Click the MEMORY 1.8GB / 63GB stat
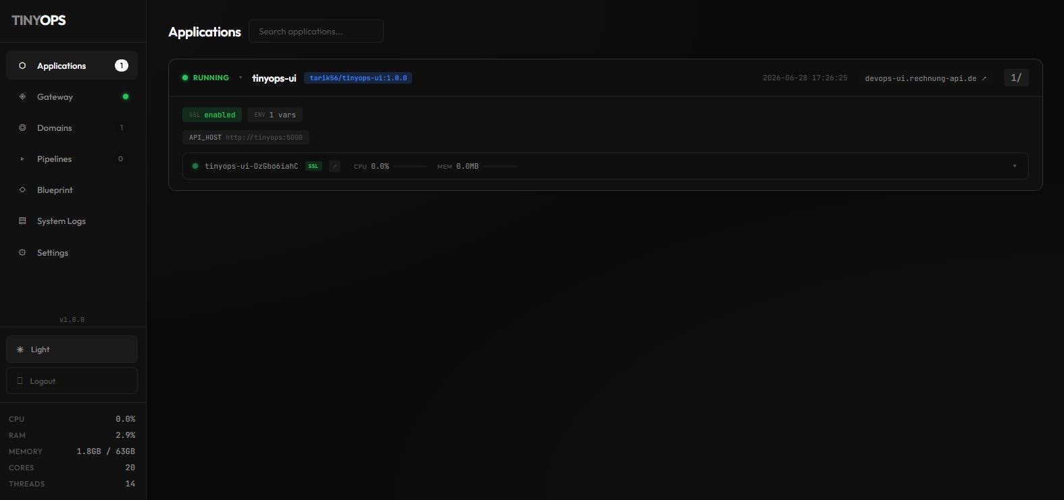This screenshot has height=500, width=1064. pyautogui.click(x=72, y=451)
